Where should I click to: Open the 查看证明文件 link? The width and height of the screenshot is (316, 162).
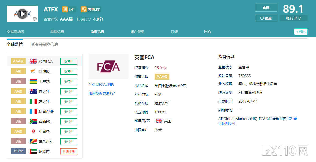coord(227,124)
